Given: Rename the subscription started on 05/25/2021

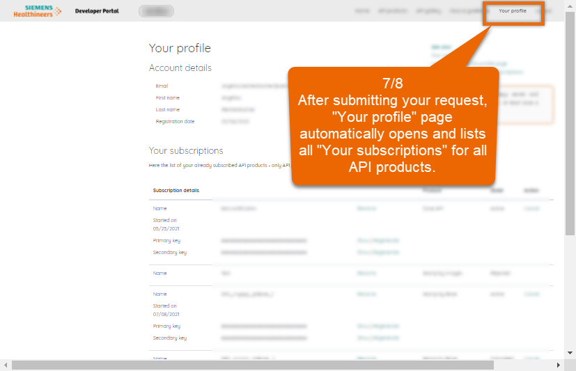Looking at the screenshot, I should pyautogui.click(x=366, y=208).
